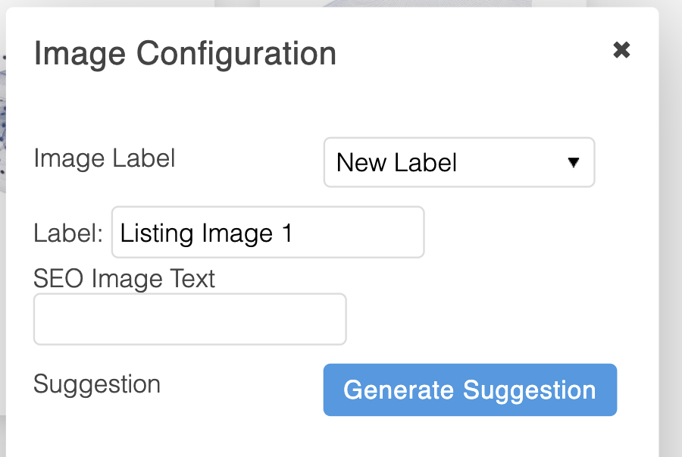The image size is (682, 457).
Task: Click the "Label:" caption text
Action: pos(68,233)
